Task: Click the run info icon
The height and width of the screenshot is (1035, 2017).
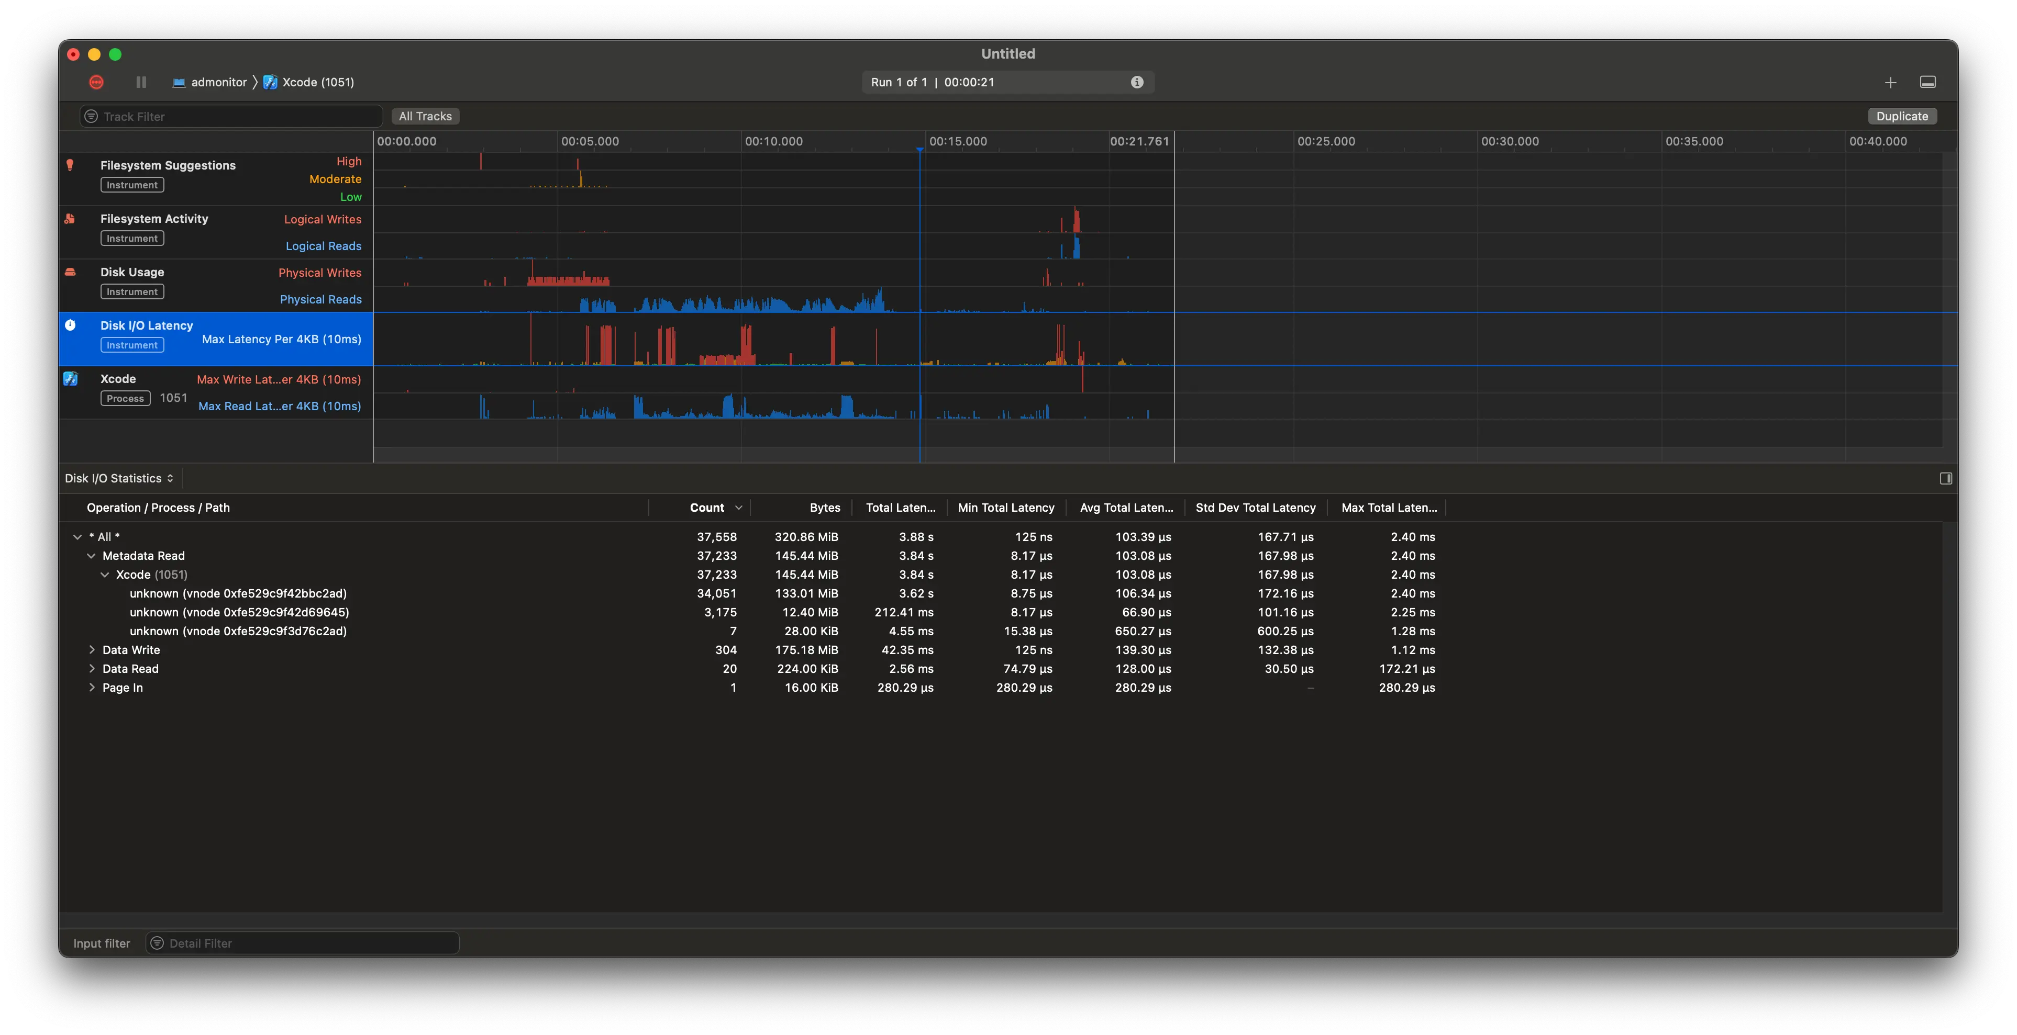Action: [x=1137, y=82]
